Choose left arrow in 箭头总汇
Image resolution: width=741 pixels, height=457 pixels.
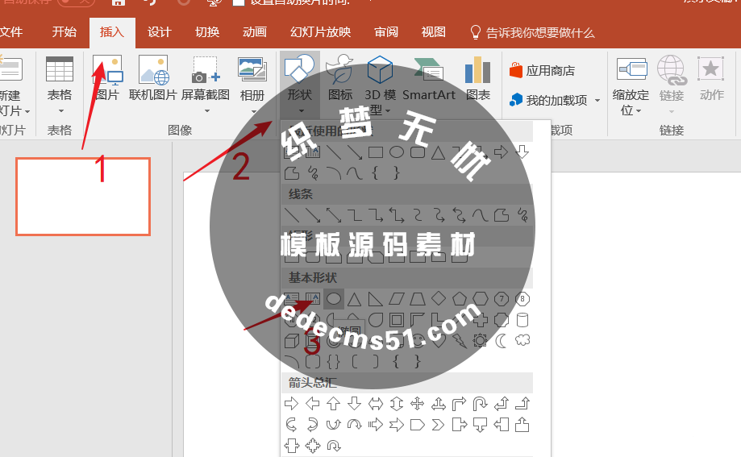312,404
